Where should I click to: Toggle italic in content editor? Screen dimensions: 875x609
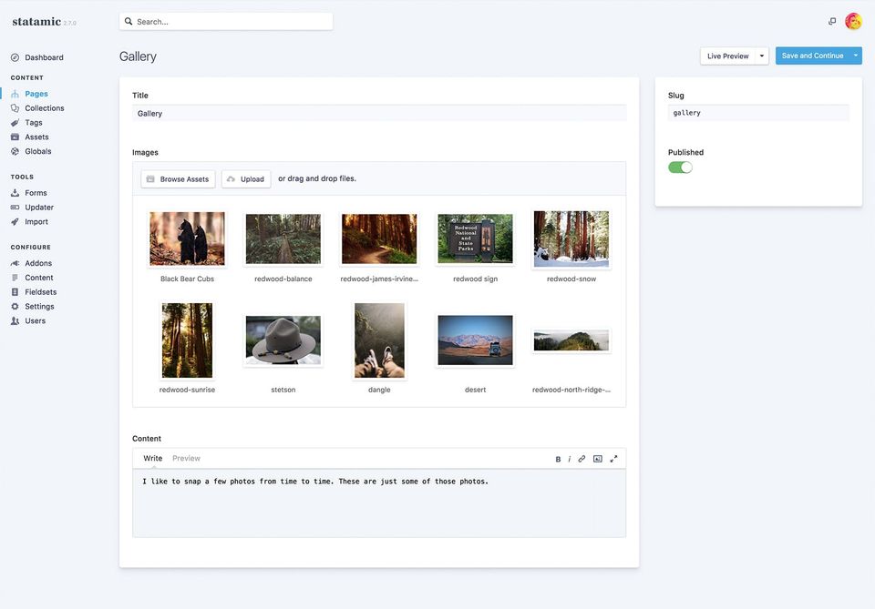point(569,459)
